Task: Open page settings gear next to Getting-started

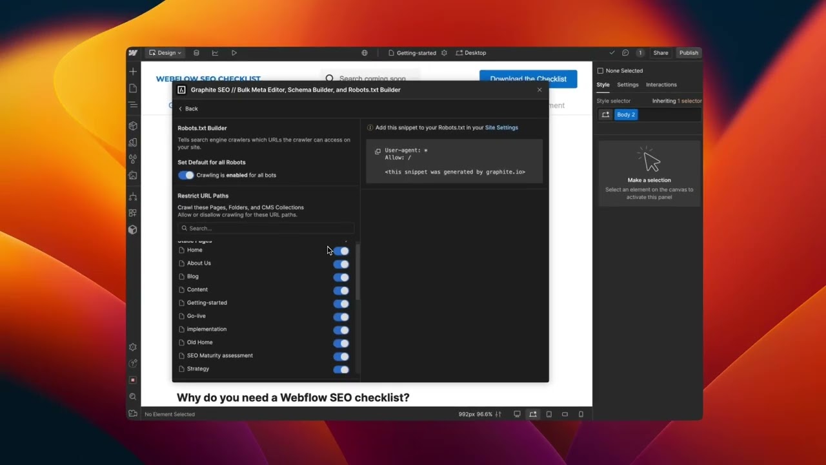Action: tap(444, 53)
